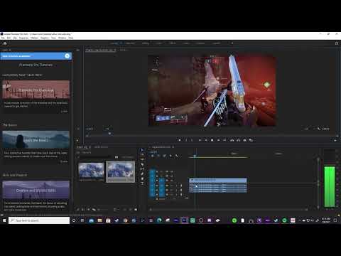This screenshot has height=256, width=341.
Task: Open the Premiere Pro Overview tutorial card
Action: click(x=36, y=90)
